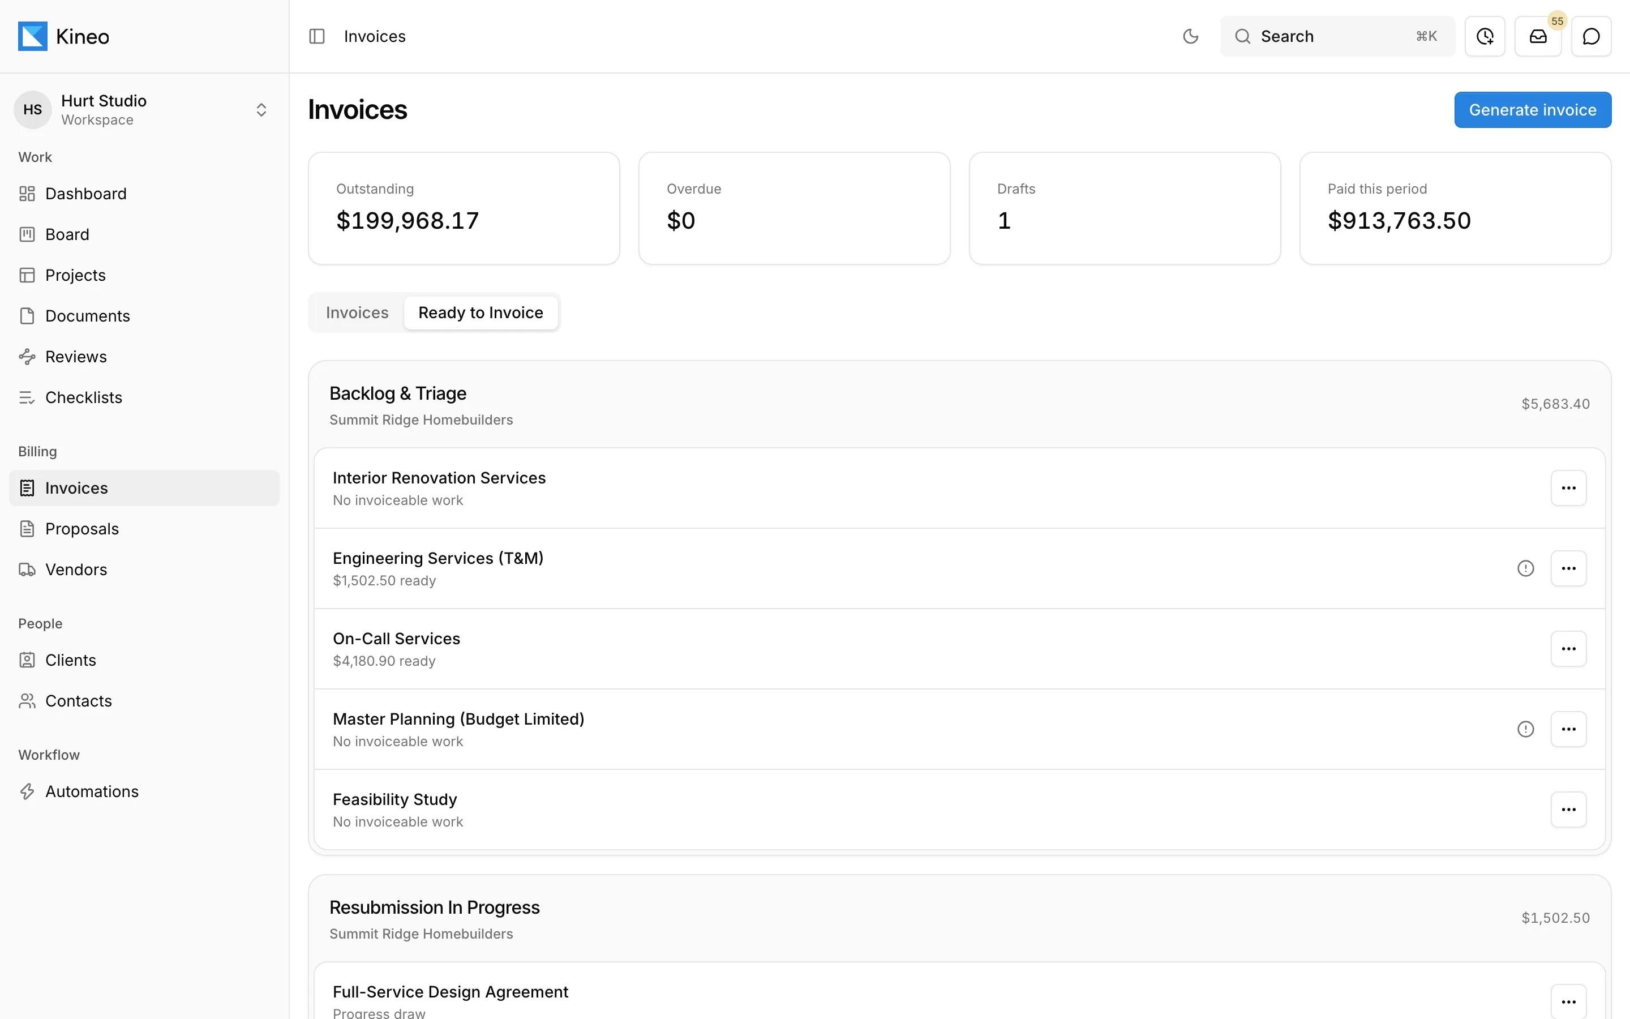Open Dashboard from the sidebar
Image resolution: width=1630 pixels, height=1019 pixels.
[144, 194]
